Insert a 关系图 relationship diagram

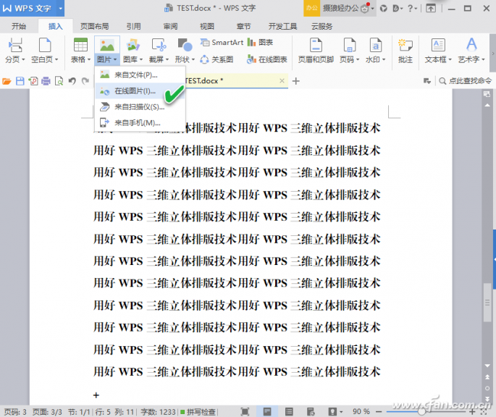(x=217, y=59)
